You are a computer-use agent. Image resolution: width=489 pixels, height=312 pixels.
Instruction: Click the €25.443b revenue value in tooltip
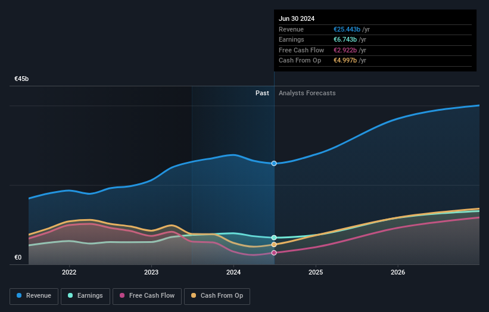[x=347, y=29]
